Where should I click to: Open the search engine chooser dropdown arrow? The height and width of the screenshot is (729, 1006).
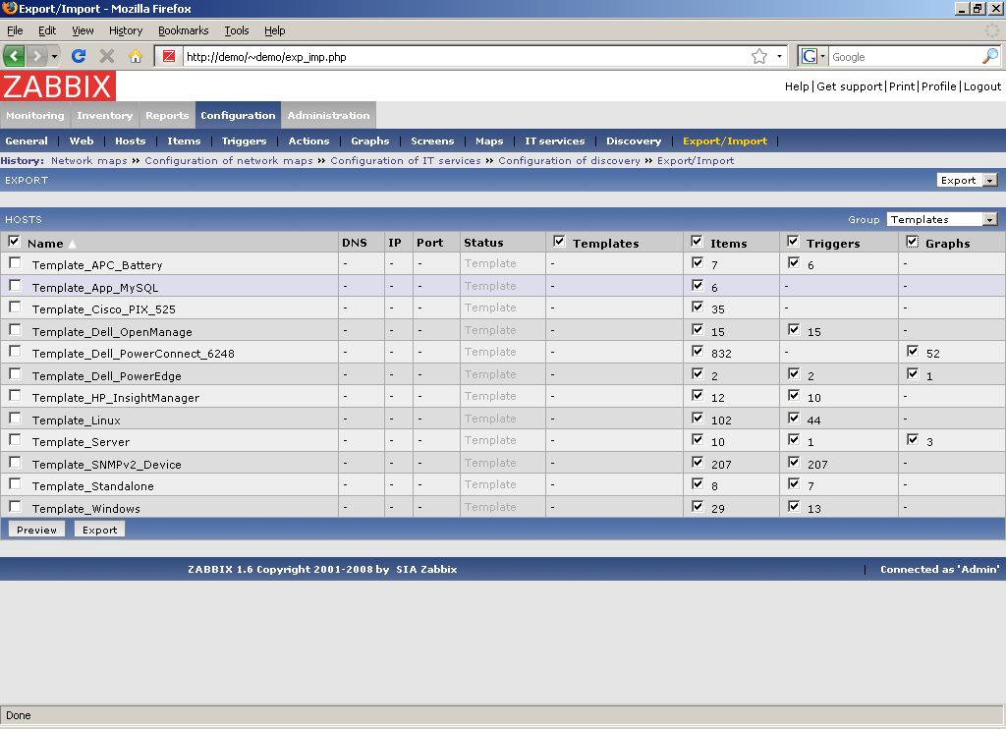tap(822, 56)
